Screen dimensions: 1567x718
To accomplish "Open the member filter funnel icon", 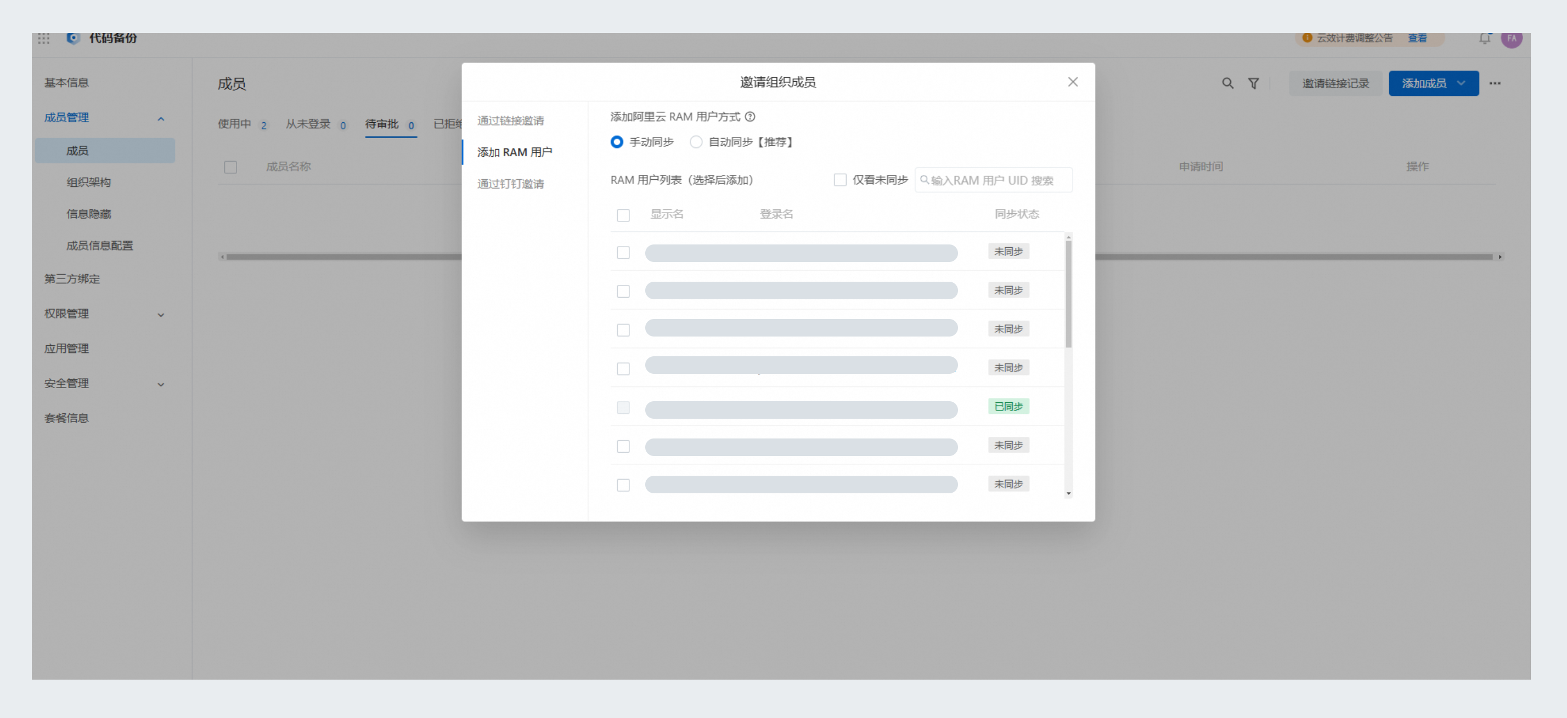I will point(1254,83).
